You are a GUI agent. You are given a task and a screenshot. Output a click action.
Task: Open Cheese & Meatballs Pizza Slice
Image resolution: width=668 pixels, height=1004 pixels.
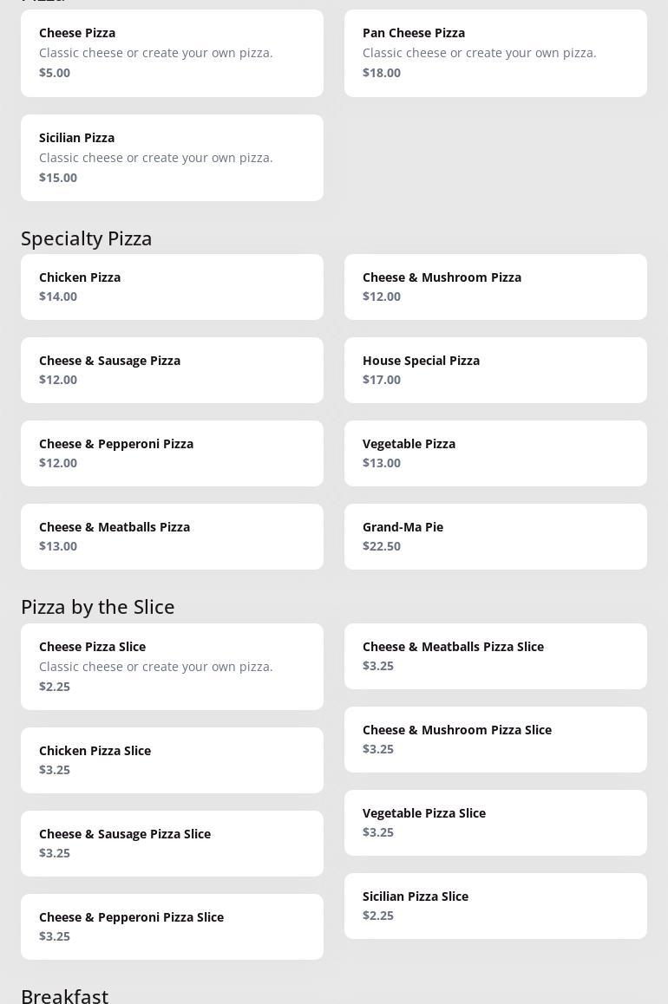coord(495,656)
